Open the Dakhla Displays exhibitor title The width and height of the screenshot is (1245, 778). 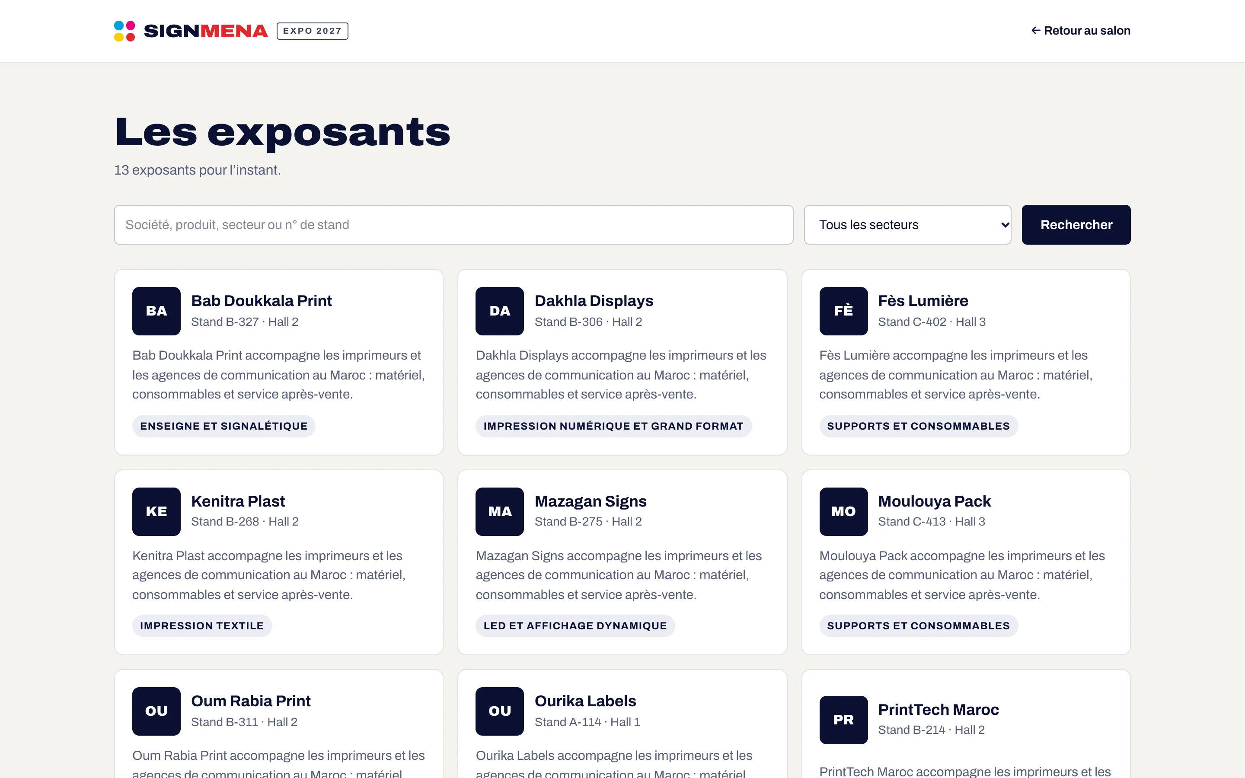point(594,300)
